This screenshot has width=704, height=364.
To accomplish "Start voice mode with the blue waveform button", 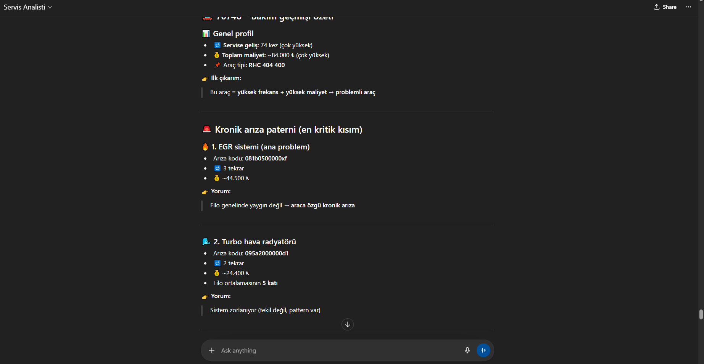I will (x=483, y=350).
